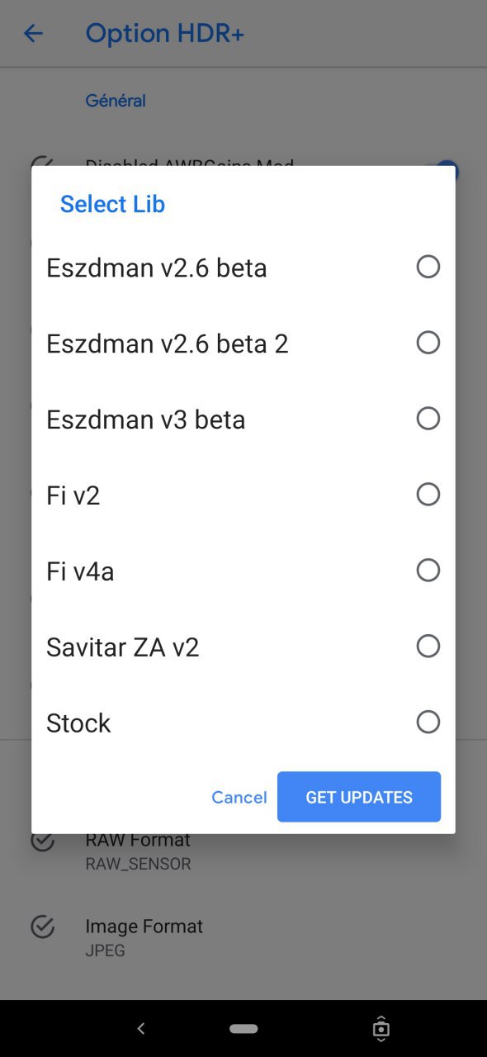
Task: Tap the Stock library list label
Action: coord(78,723)
